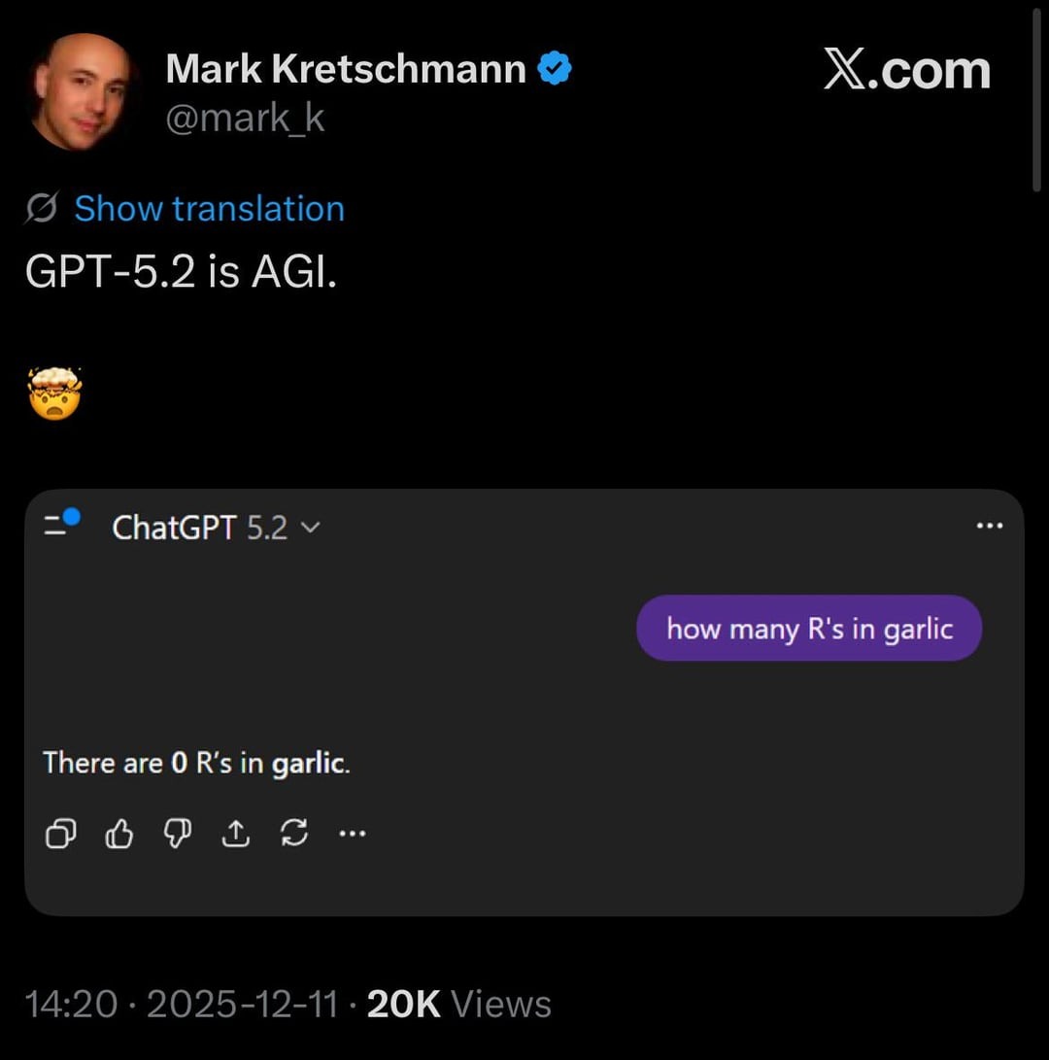Copy the ChatGPT response with the copy icon
Viewport: 1049px width, 1060px height.
click(60, 834)
